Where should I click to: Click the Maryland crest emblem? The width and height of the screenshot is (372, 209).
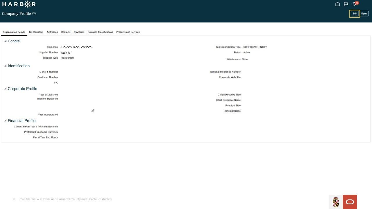[336, 202]
